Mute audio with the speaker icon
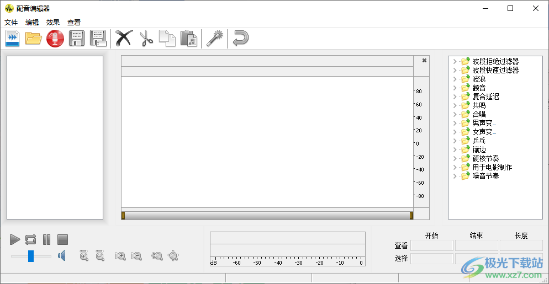 pyautogui.click(x=62, y=256)
